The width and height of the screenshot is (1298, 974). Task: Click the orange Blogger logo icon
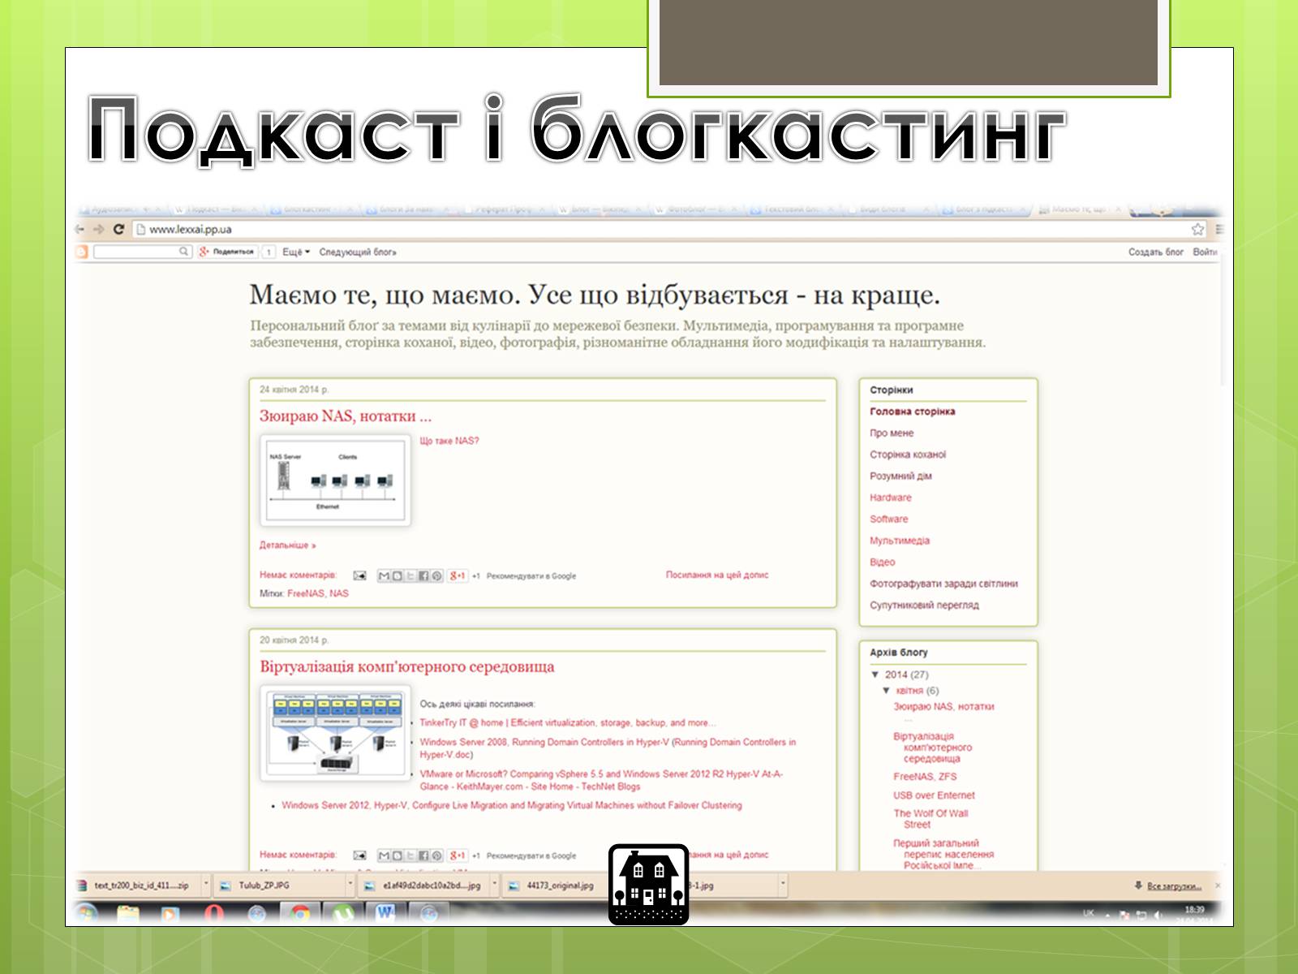click(81, 252)
